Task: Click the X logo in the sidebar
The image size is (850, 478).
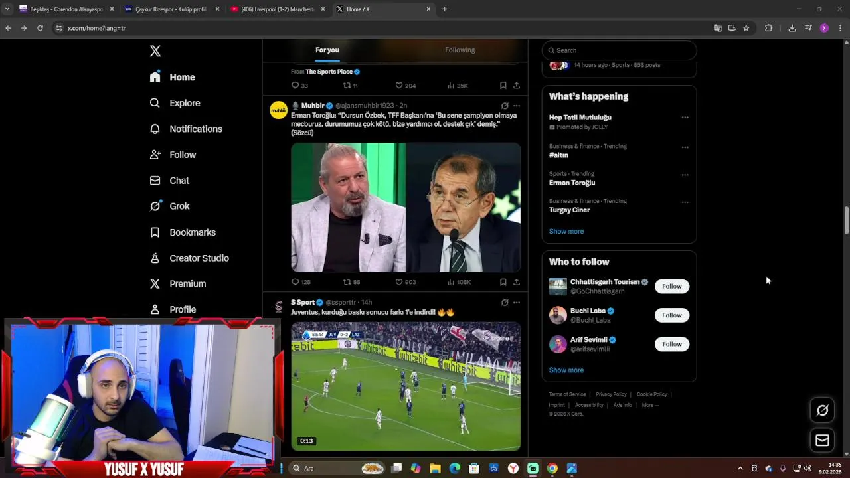Action: (155, 51)
